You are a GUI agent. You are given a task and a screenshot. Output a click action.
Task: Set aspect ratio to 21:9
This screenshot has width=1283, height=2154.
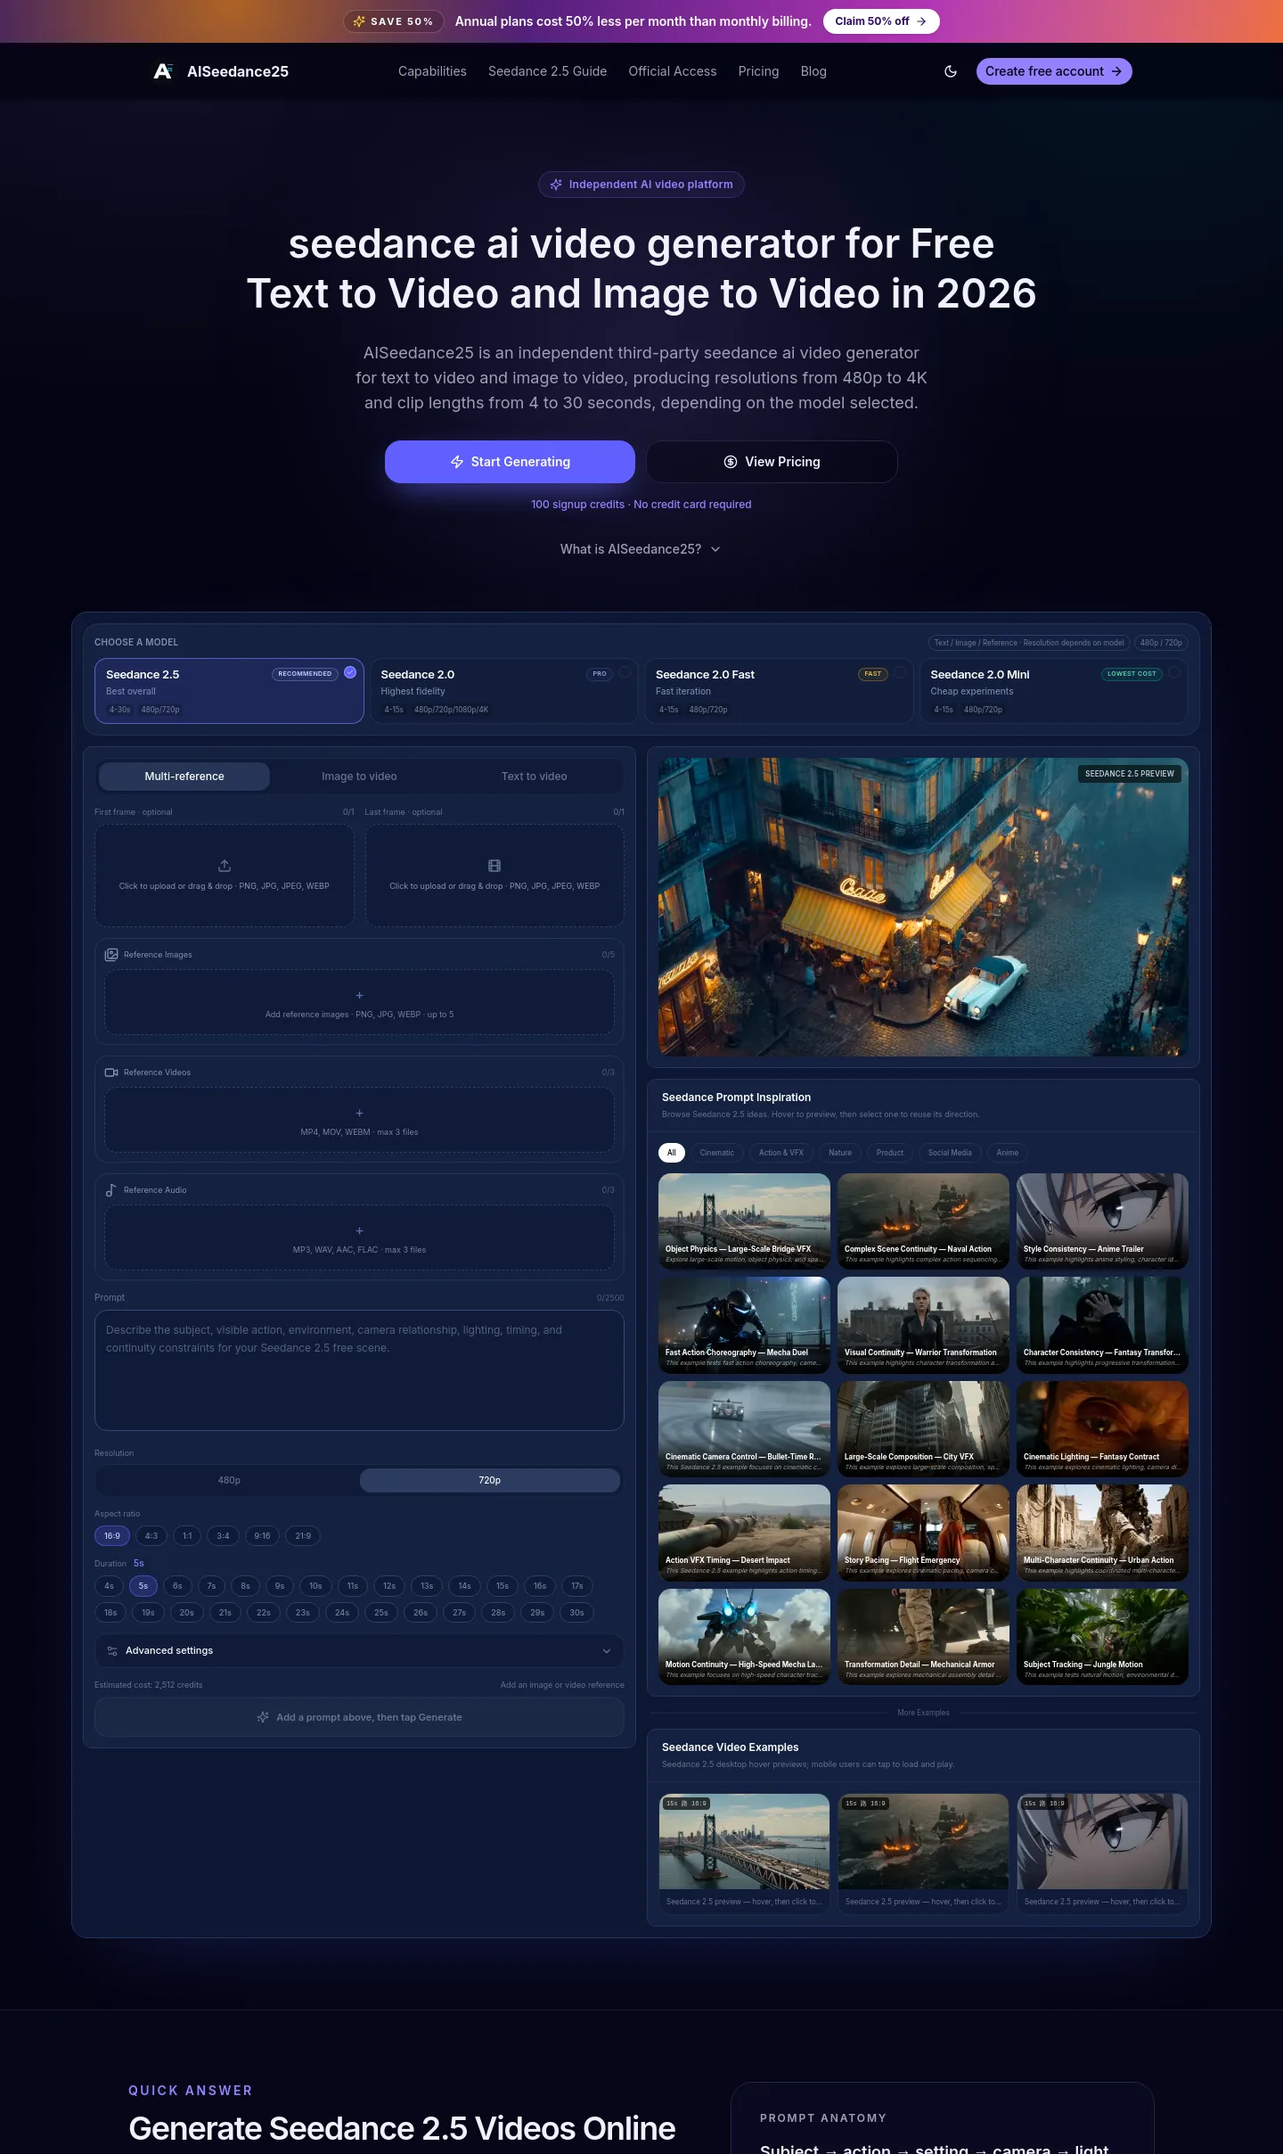pos(303,1536)
